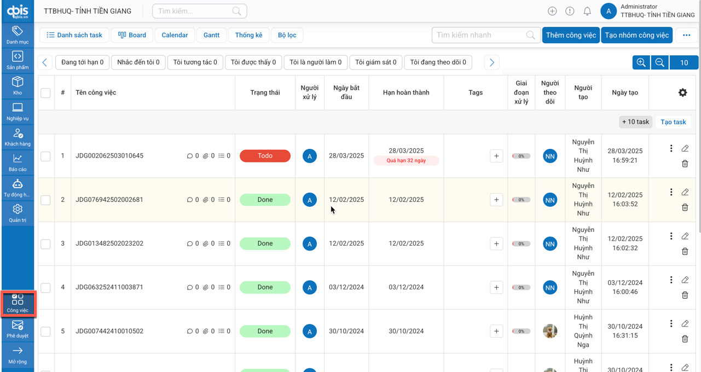Delete task JDG007442410010502 with trash icon
701x372 pixels.
[685, 339]
